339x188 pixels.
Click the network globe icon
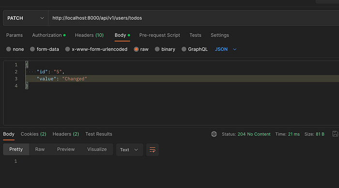click(x=214, y=134)
